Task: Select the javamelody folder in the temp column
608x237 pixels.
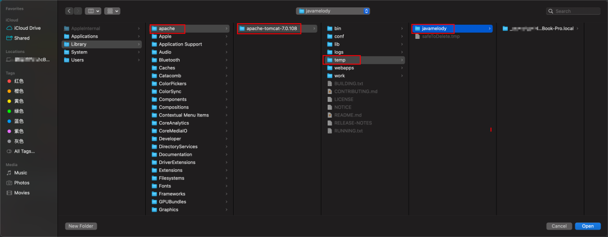Action: (452, 28)
